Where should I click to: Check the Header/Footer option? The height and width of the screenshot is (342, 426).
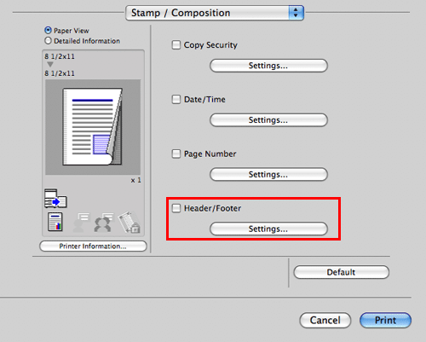tap(176, 208)
